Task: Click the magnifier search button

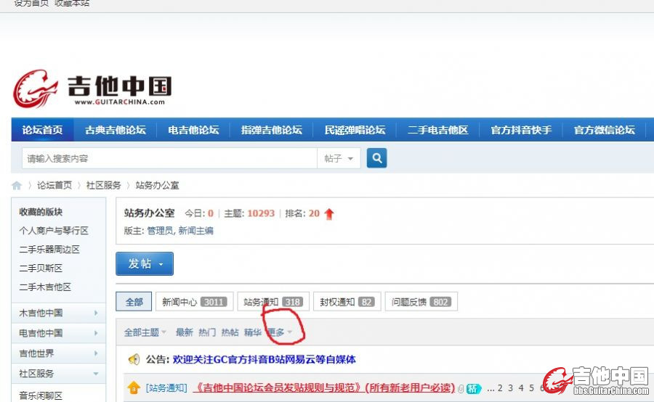Action: pyautogui.click(x=376, y=158)
